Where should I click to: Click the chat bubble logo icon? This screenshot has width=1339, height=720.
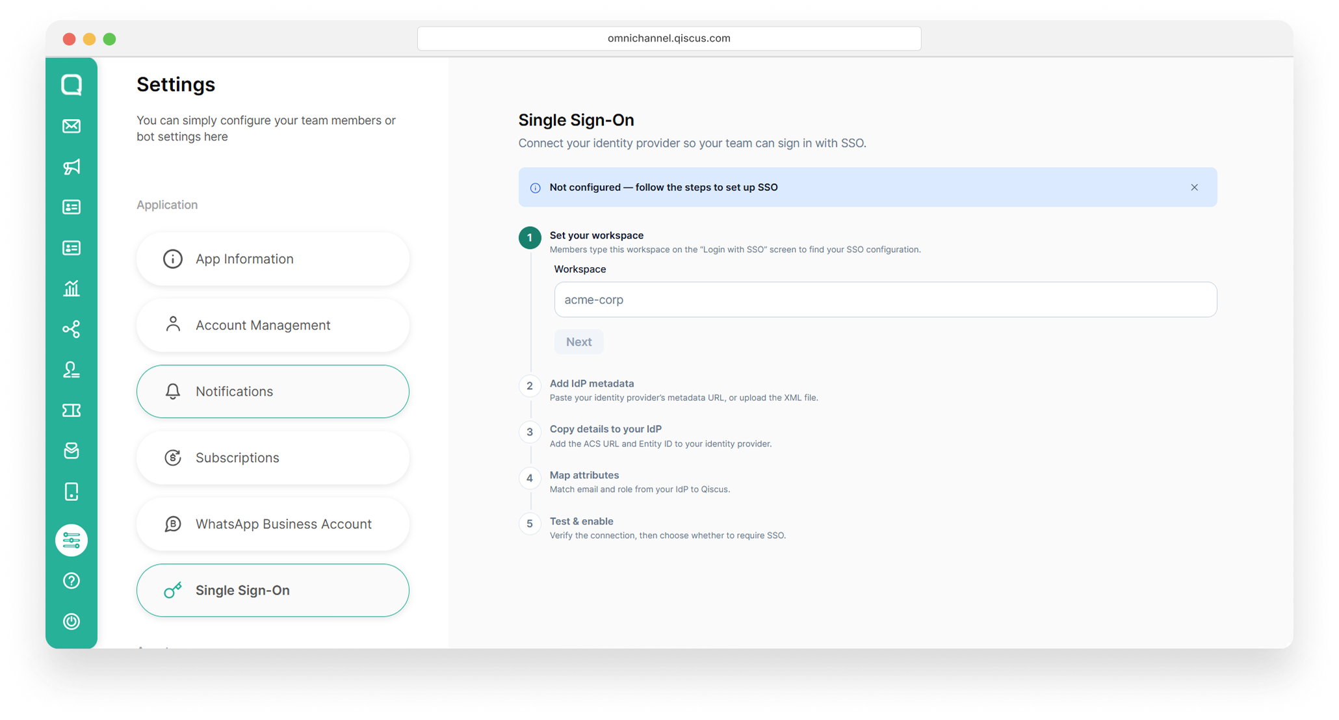(x=71, y=84)
